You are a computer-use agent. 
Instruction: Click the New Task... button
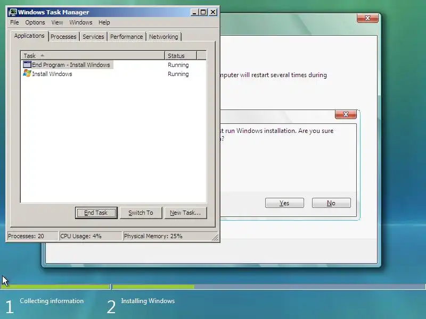pyautogui.click(x=185, y=213)
